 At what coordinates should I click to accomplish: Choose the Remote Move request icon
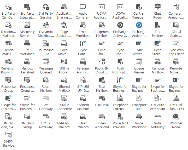pyautogui.click(x=176, y=62)
